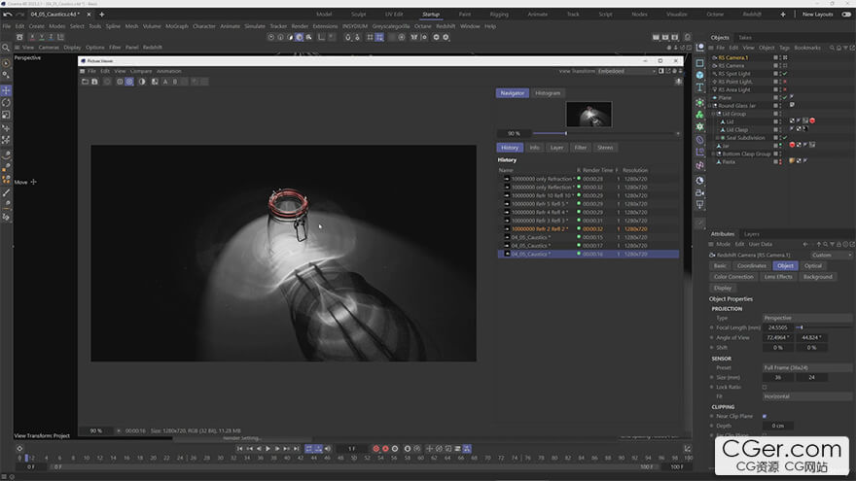Toggle RS Point Light red disabled mark
This screenshot has width=856, height=481.
click(x=785, y=82)
